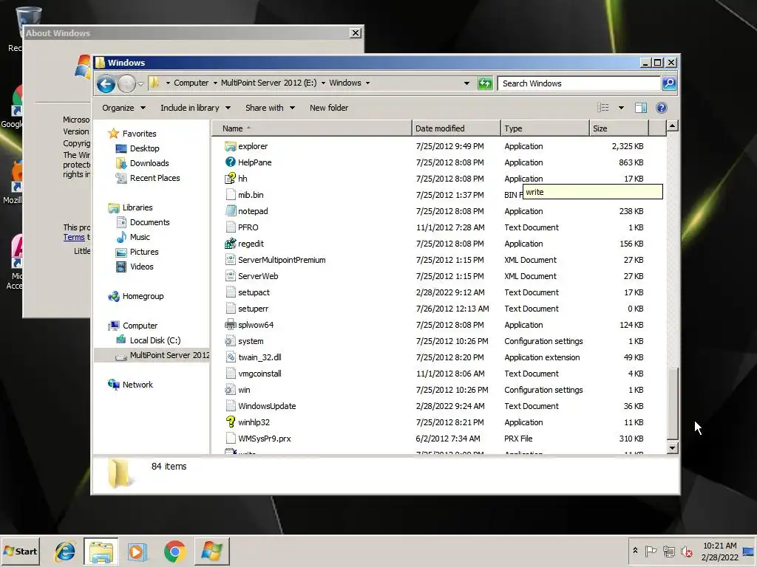This screenshot has width=757, height=567.
Task: Click the Forward navigation arrow in Explorer
Action: coord(126,84)
